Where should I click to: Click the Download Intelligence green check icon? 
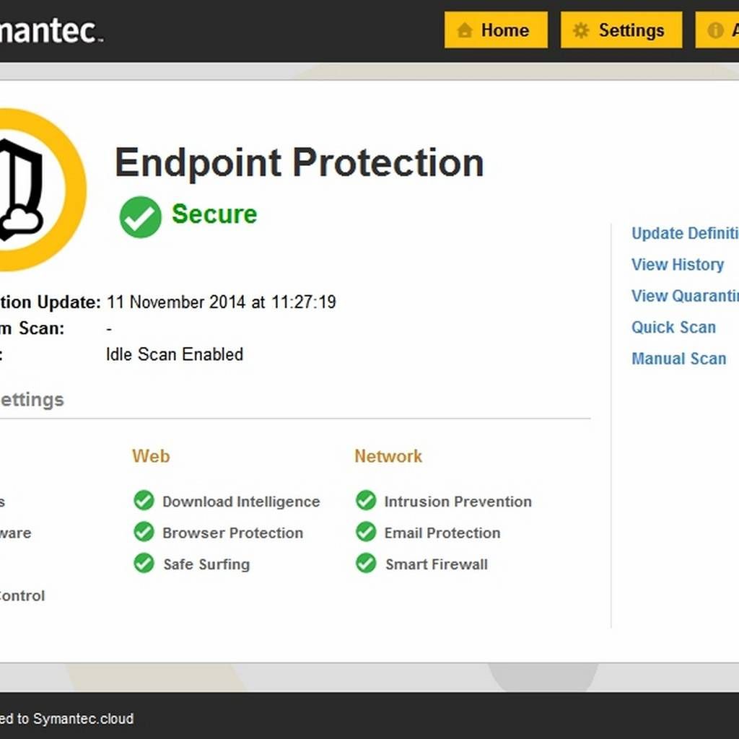click(144, 500)
